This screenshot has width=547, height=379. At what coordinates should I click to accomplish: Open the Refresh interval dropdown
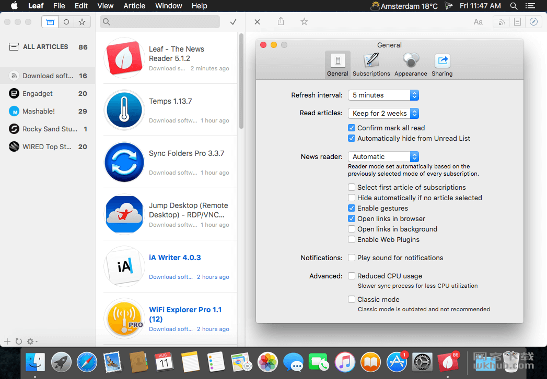tap(383, 95)
